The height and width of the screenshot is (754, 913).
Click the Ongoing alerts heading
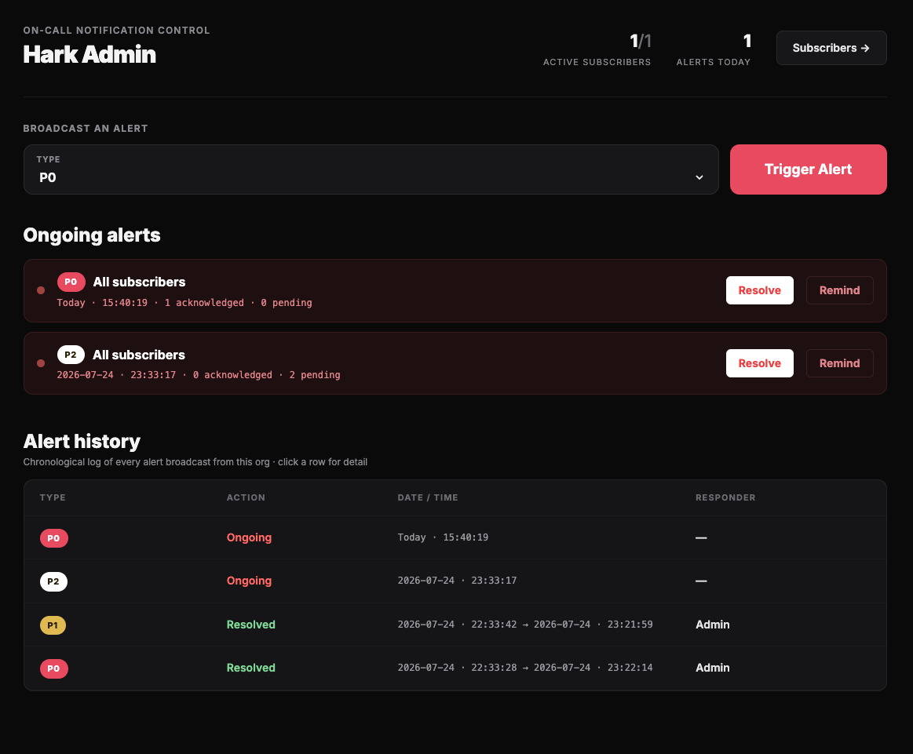click(x=92, y=235)
